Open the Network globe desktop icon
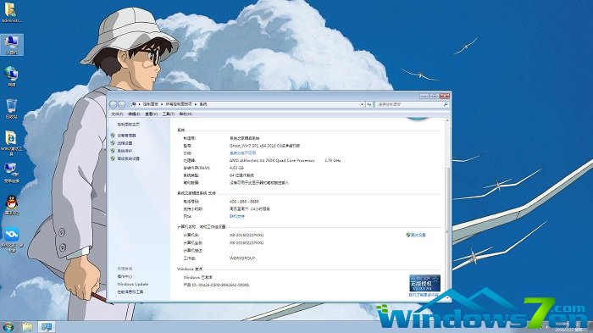This screenshot has height=333, width=593. pos(12,76)
